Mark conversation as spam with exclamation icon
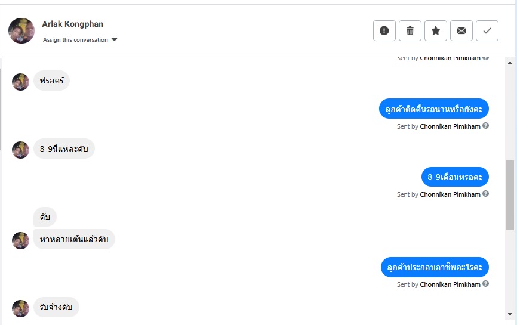Screen dimensions: 517x325 pos(384,31)
